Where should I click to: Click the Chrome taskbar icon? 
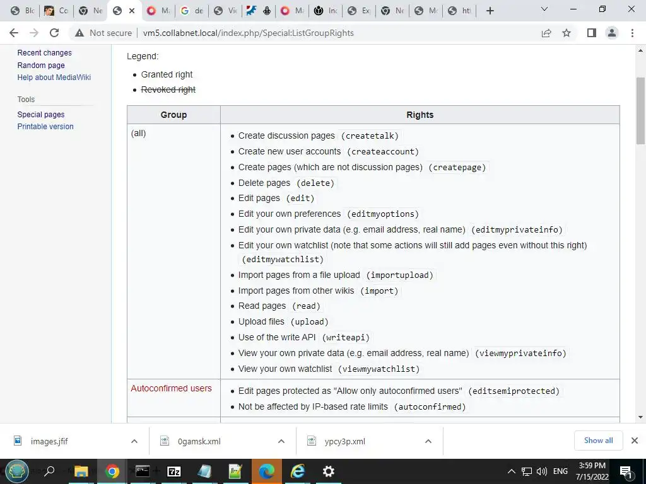112,471
